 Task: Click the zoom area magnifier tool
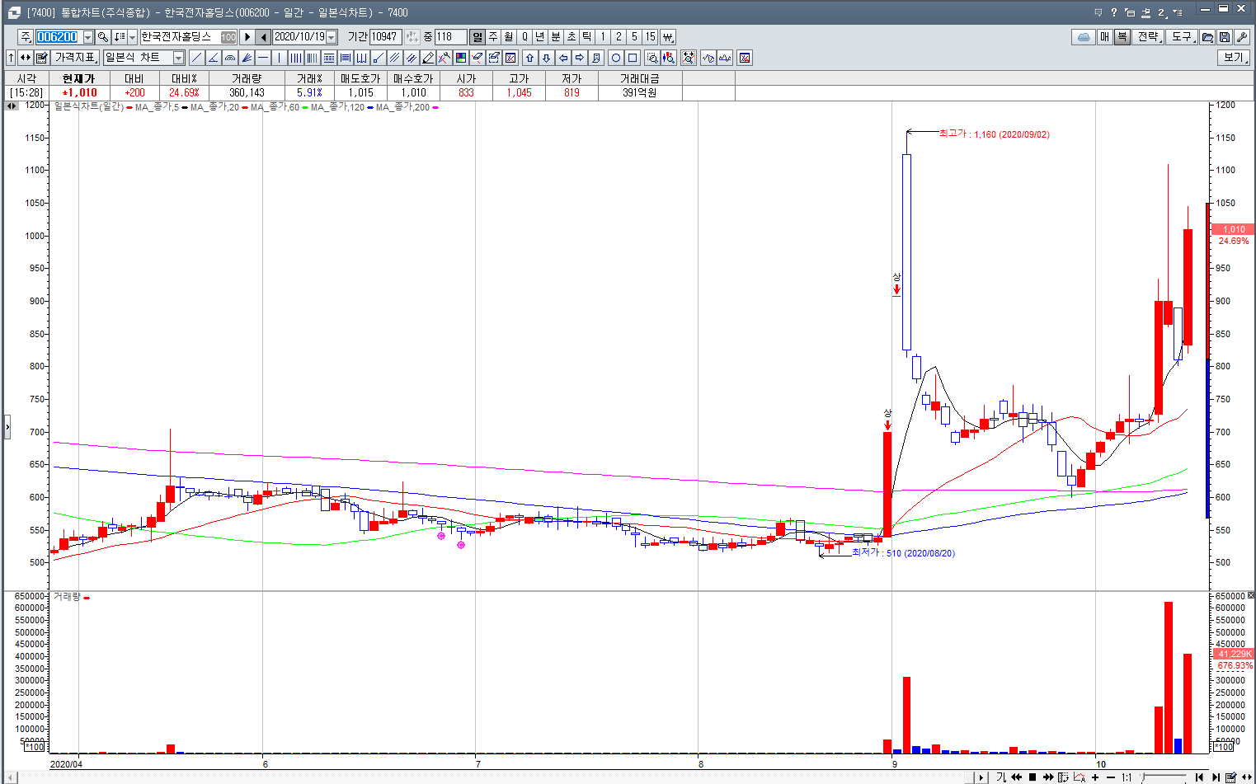click(652, 58)
